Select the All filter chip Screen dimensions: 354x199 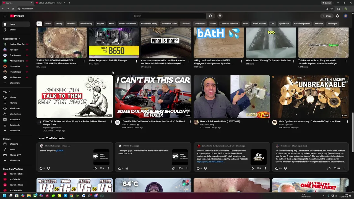coord(39,23)
